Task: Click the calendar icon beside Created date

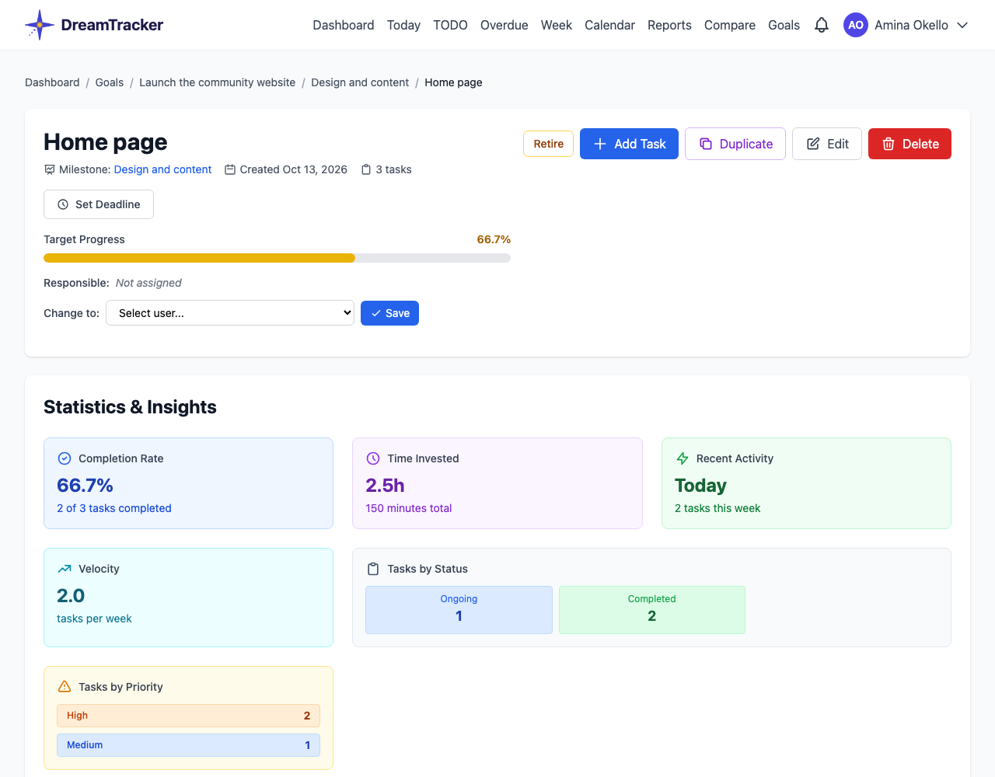Action: 230,169
